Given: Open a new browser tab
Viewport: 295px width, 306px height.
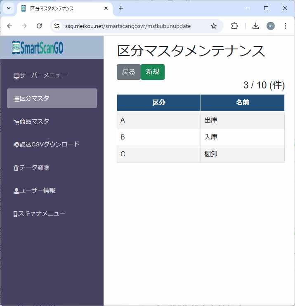Looking at the screenshot, I should coord(121,8).
